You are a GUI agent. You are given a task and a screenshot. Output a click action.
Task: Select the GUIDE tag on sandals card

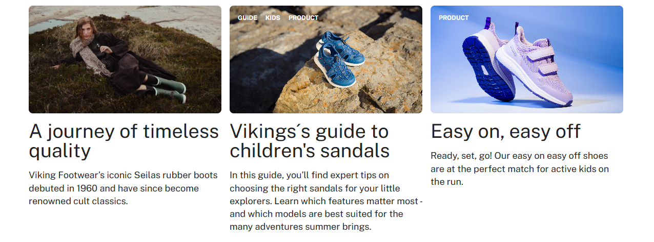click(248, 18)
